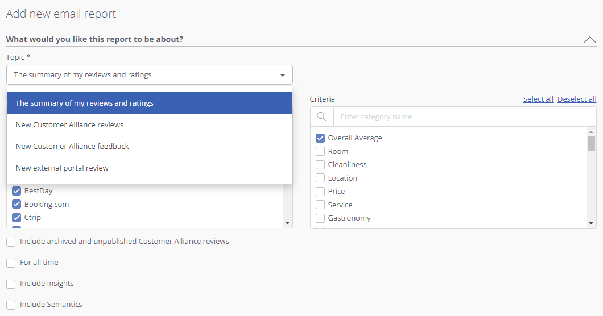The width and height of the screenshot is (603, 316).
Task: Collapse the report topic section chevron
Action: point(589,40)
